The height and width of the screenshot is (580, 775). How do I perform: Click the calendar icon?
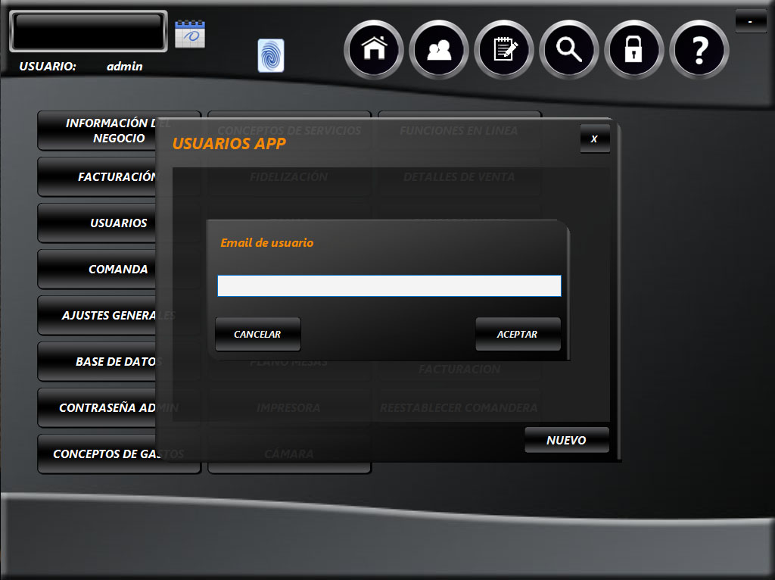point(190,35)
